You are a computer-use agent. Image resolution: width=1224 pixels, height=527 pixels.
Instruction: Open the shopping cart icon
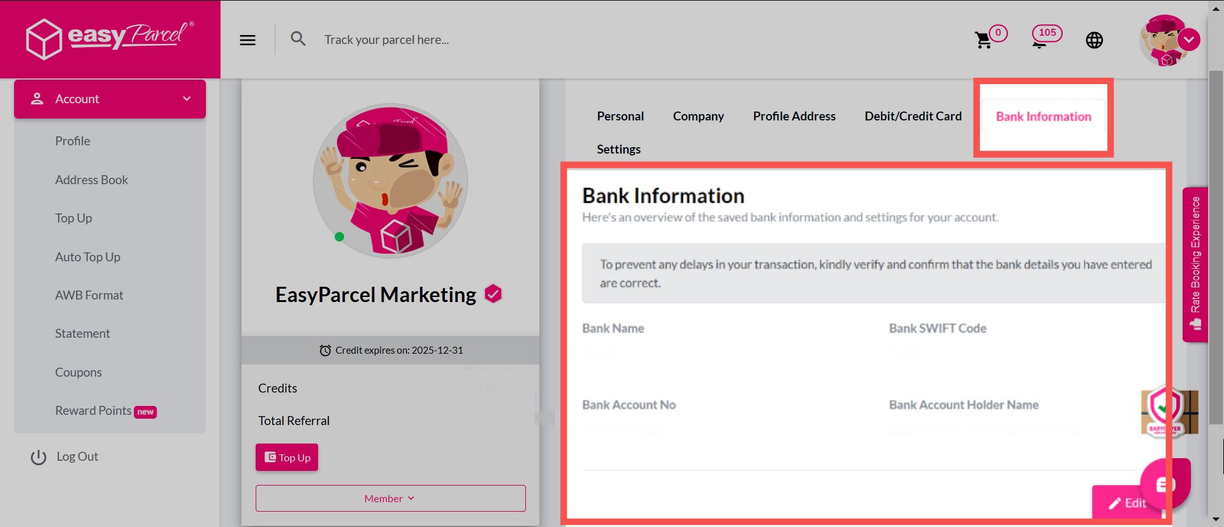983,40
